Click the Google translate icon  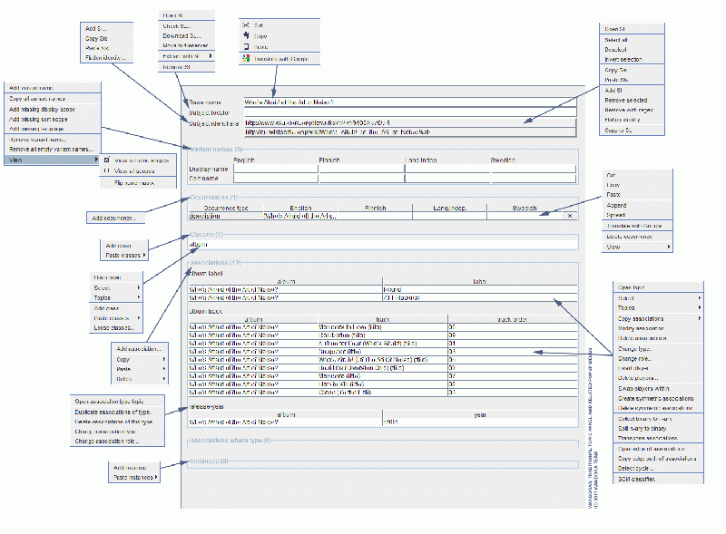click(x=246, y=58)
